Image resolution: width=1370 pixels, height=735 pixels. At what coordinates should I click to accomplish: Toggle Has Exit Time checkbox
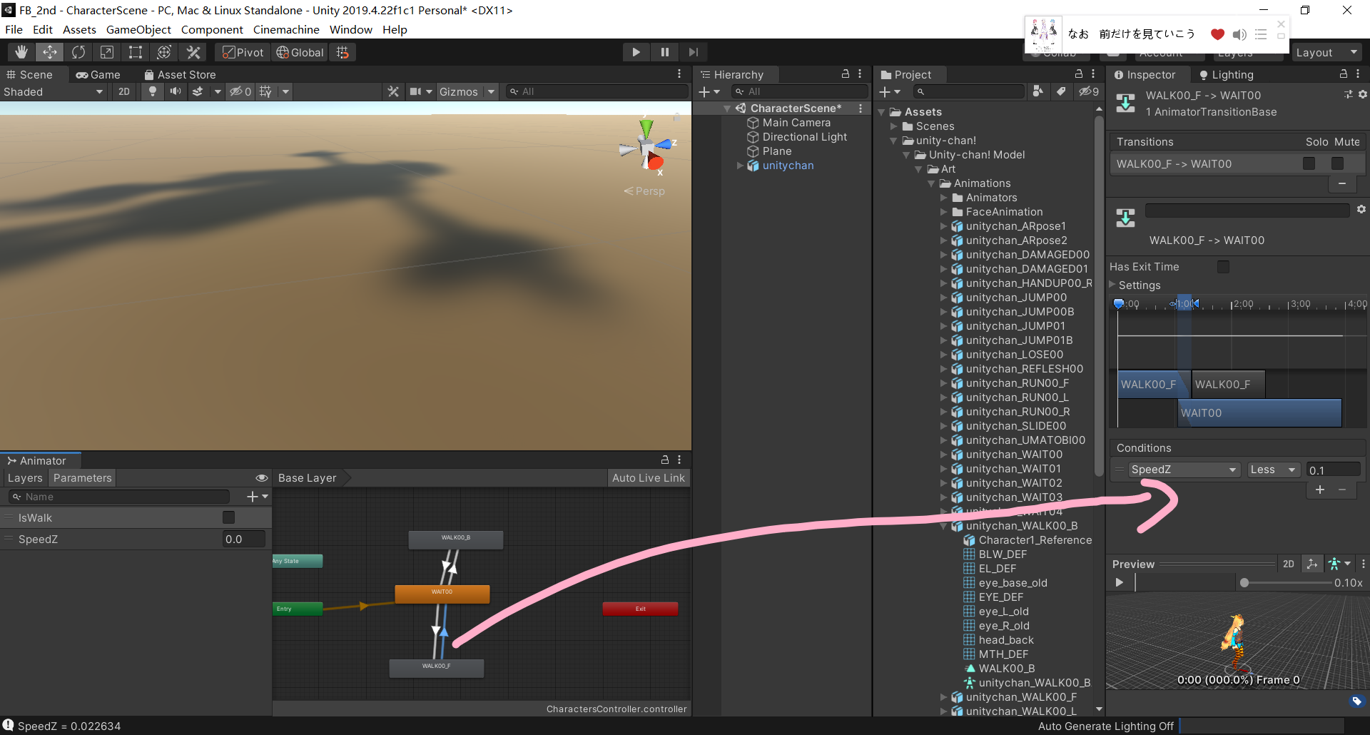click(x=1223, y=267)
